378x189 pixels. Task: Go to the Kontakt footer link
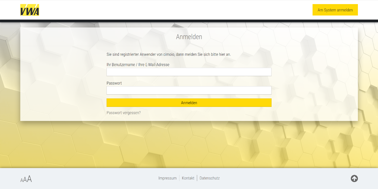188,178
